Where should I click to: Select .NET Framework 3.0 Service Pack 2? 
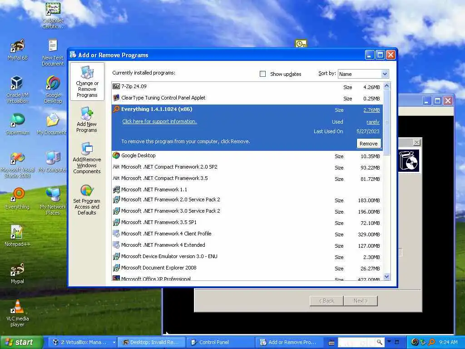(x=247, y=211)
